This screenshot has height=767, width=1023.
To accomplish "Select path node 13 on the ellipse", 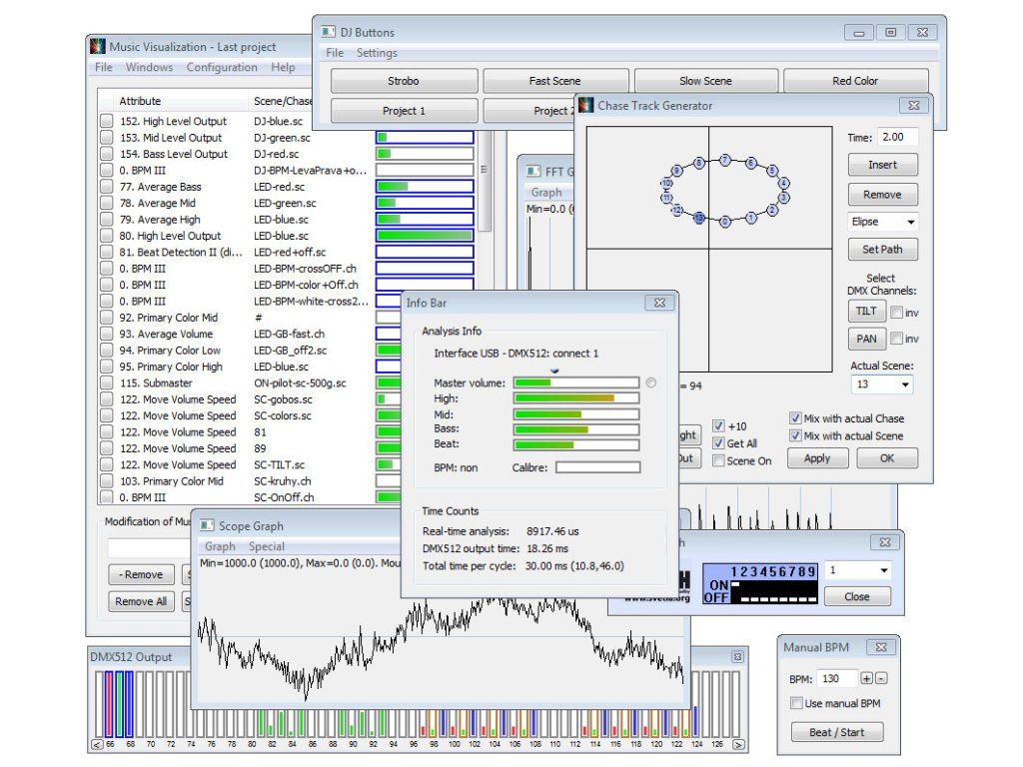I will (x=698, y=218).
